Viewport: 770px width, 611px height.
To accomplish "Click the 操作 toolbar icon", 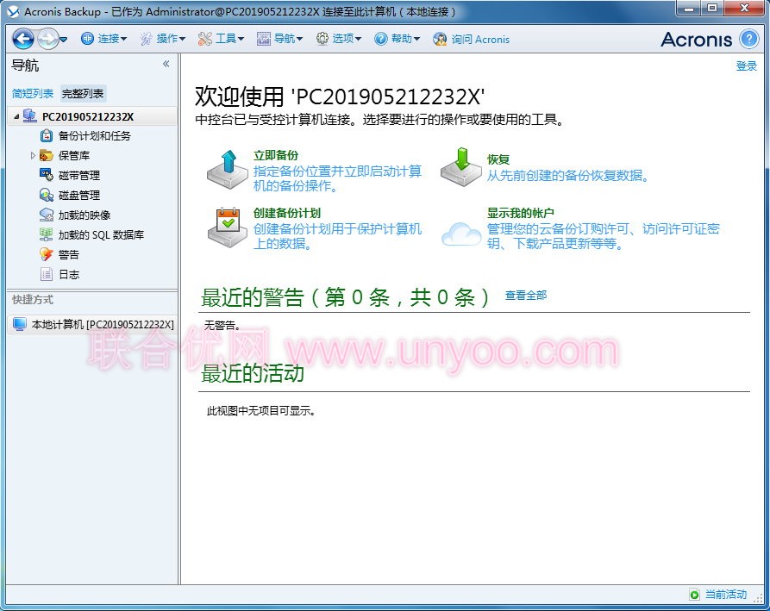I will (x=147, y=39).
